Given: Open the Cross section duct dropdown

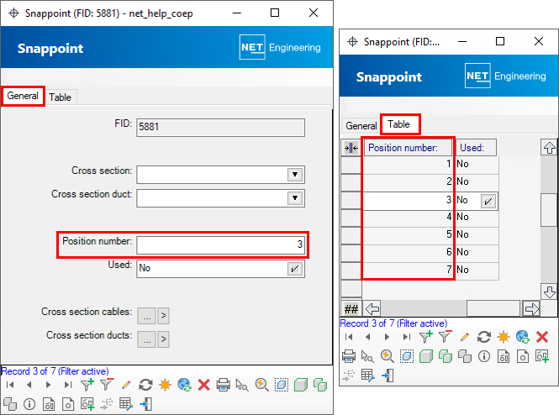Looking at the screenshot, I should point(294,198).
